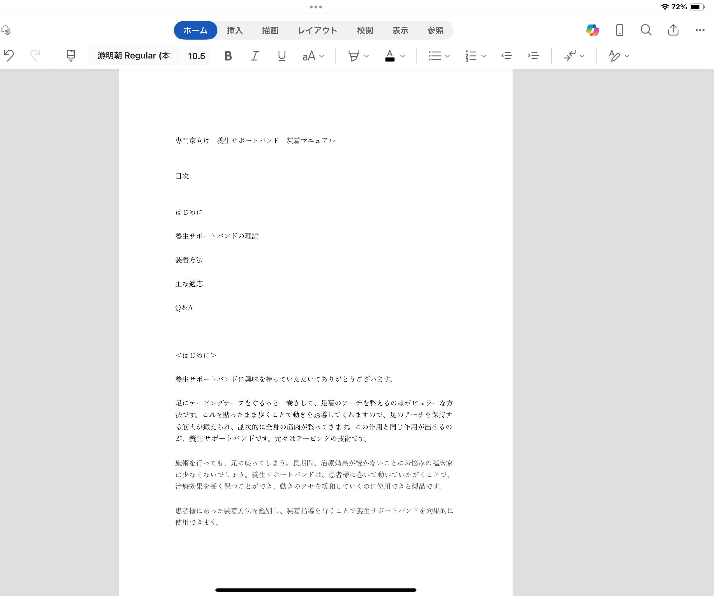This screenshot has height=596, width=714.
Task: Click the format painter icon
Action: (x=71, y=55)
